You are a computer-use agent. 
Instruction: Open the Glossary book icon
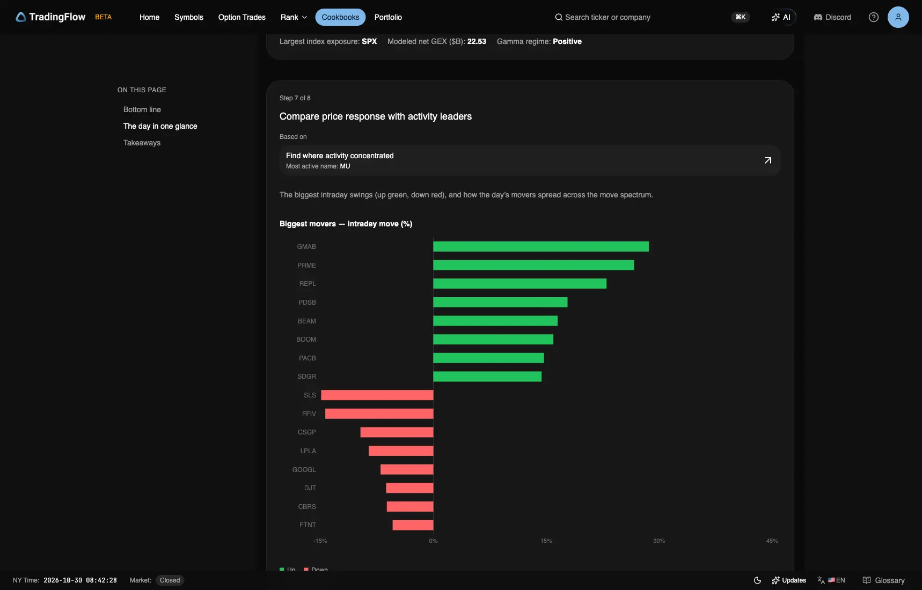pyautogui.click(x=867, y=580)
